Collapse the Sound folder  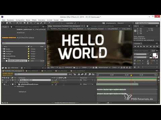[x=2, y=58]
